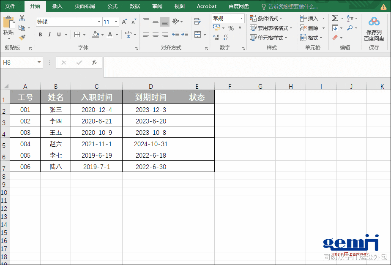Open the Find magnifier icon in 编辑 group
This screenshot has width=391, height=265.
(350, 28)
